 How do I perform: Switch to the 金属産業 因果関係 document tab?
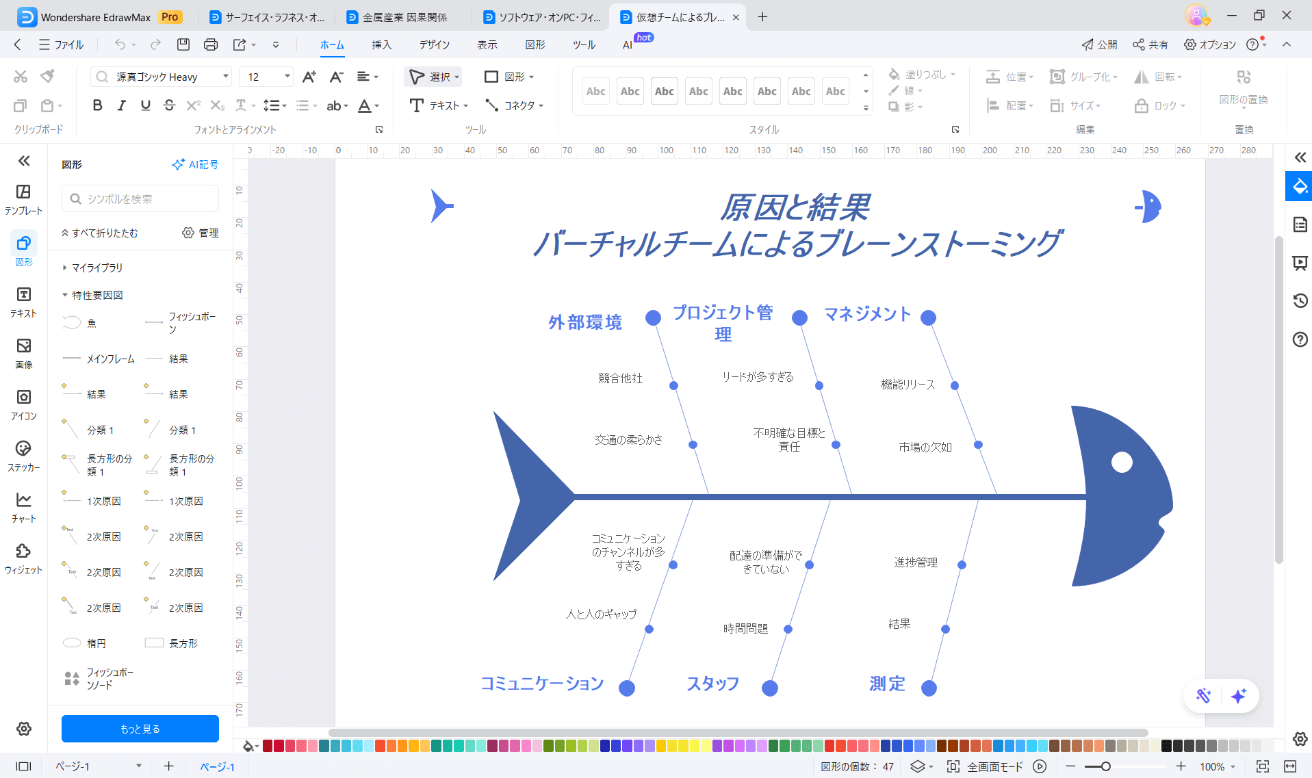click(404, 17)
